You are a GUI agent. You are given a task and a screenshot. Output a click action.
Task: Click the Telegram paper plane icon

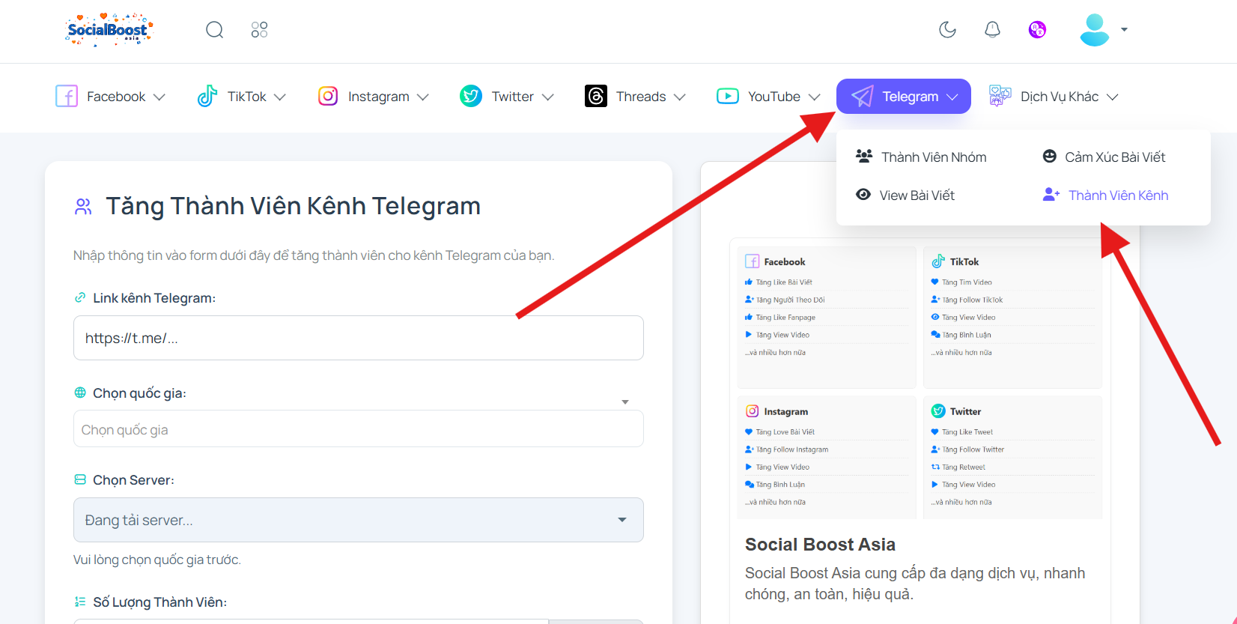pos(863,96)
